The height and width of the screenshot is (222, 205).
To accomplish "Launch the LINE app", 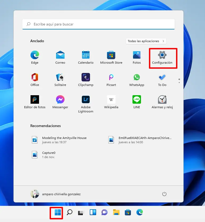I will click(137, 102).
